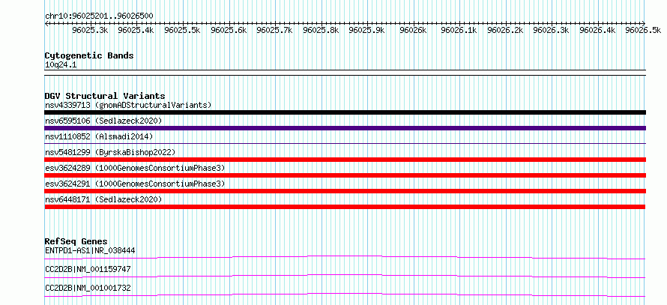Click the red bar for esv3624291
Viewport: 667px width, 305px height.
coord(345,191)
